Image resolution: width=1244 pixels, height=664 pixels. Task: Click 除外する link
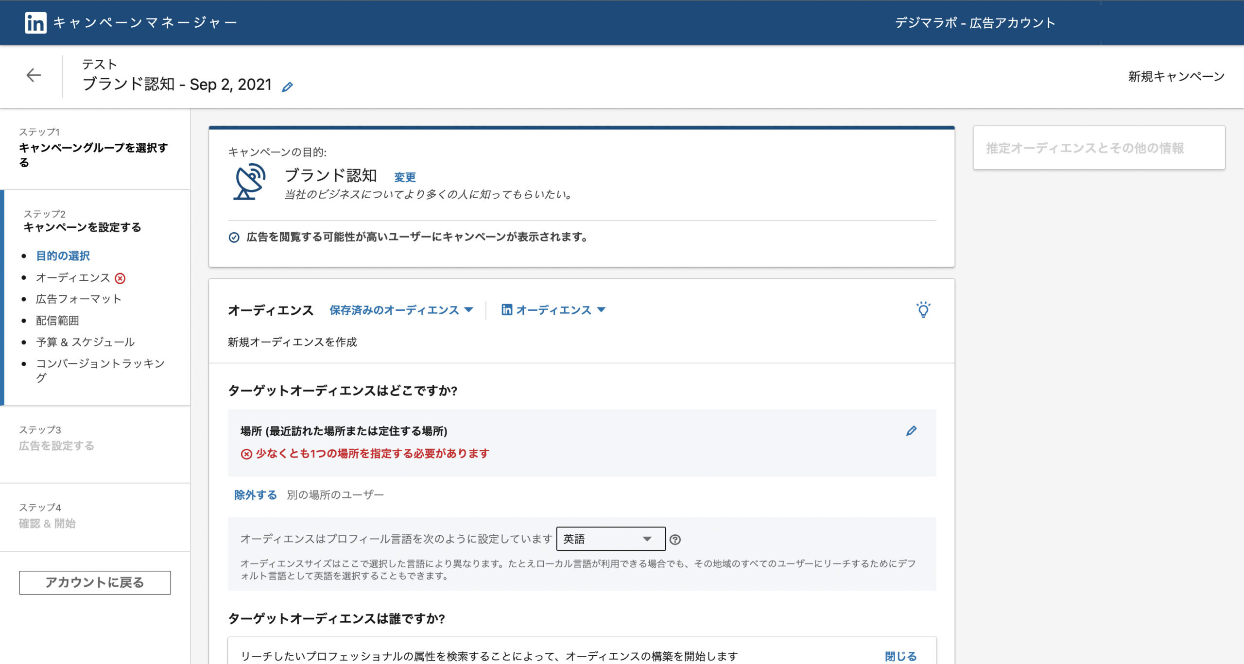pos(255,495)
